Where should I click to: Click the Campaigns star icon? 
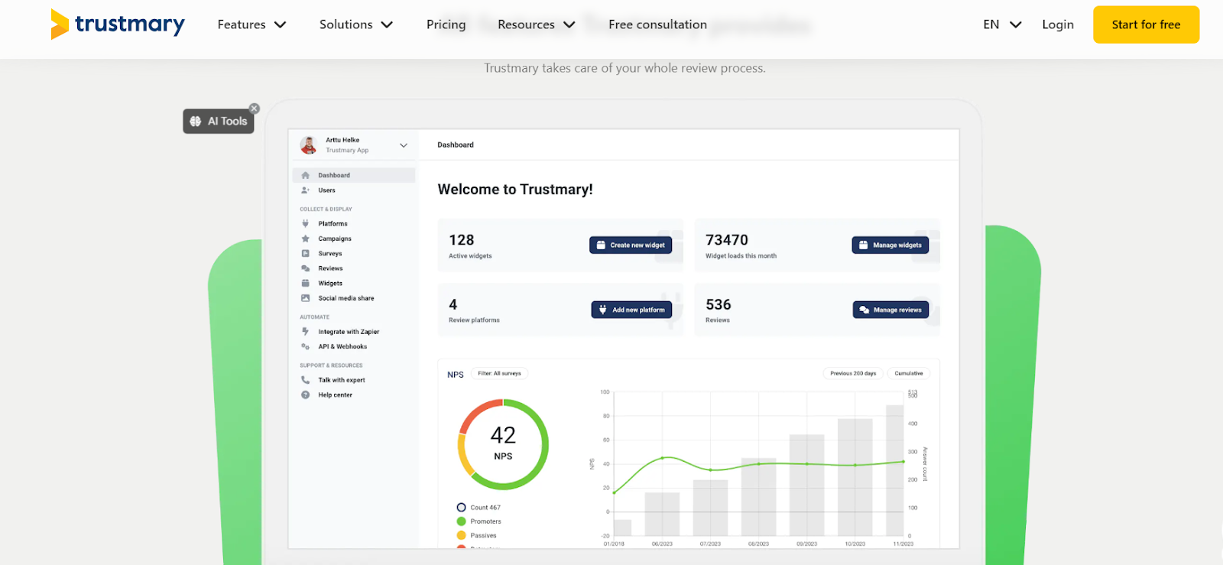tap(306, 239)
